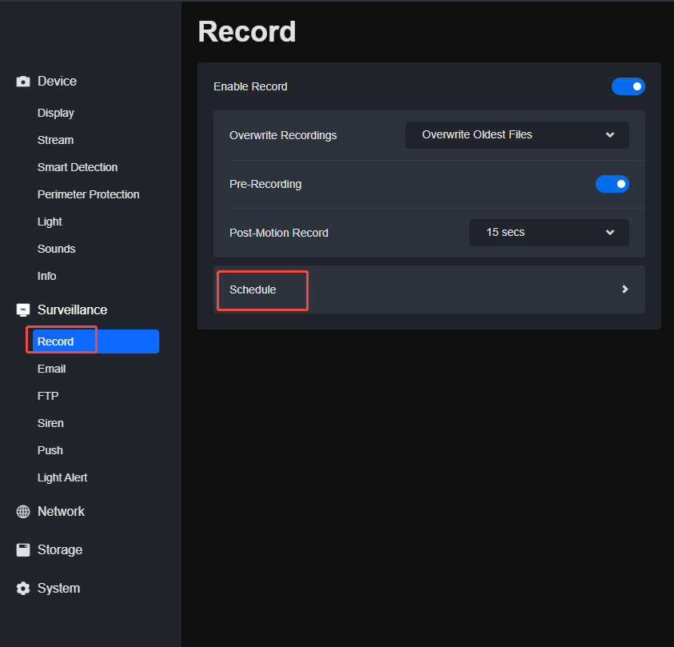The image size is (674, 647).
Task: Click the Storage drive icon
Action: pyautogui.click(x=22, y=549)
